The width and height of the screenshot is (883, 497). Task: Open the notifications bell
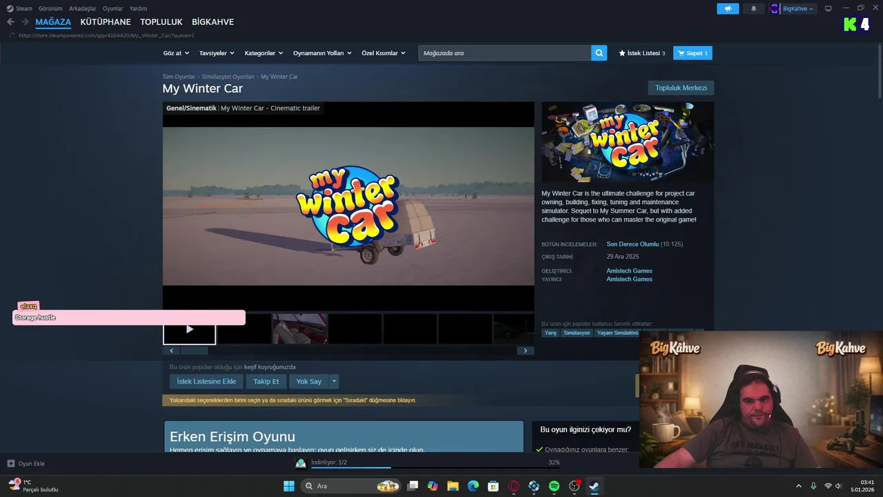(x=753, y=9)
